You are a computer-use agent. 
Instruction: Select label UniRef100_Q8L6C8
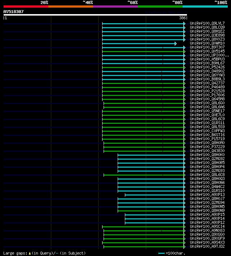coord(207,175)
